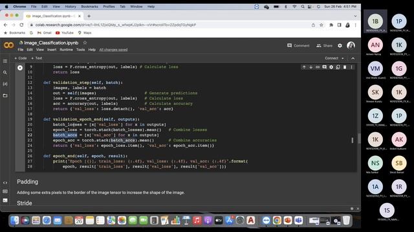Image resolution: width=414 pixels, height=232 pixels.
Task: Click the notebook vertical scrollbar
Action: [359, 139]
